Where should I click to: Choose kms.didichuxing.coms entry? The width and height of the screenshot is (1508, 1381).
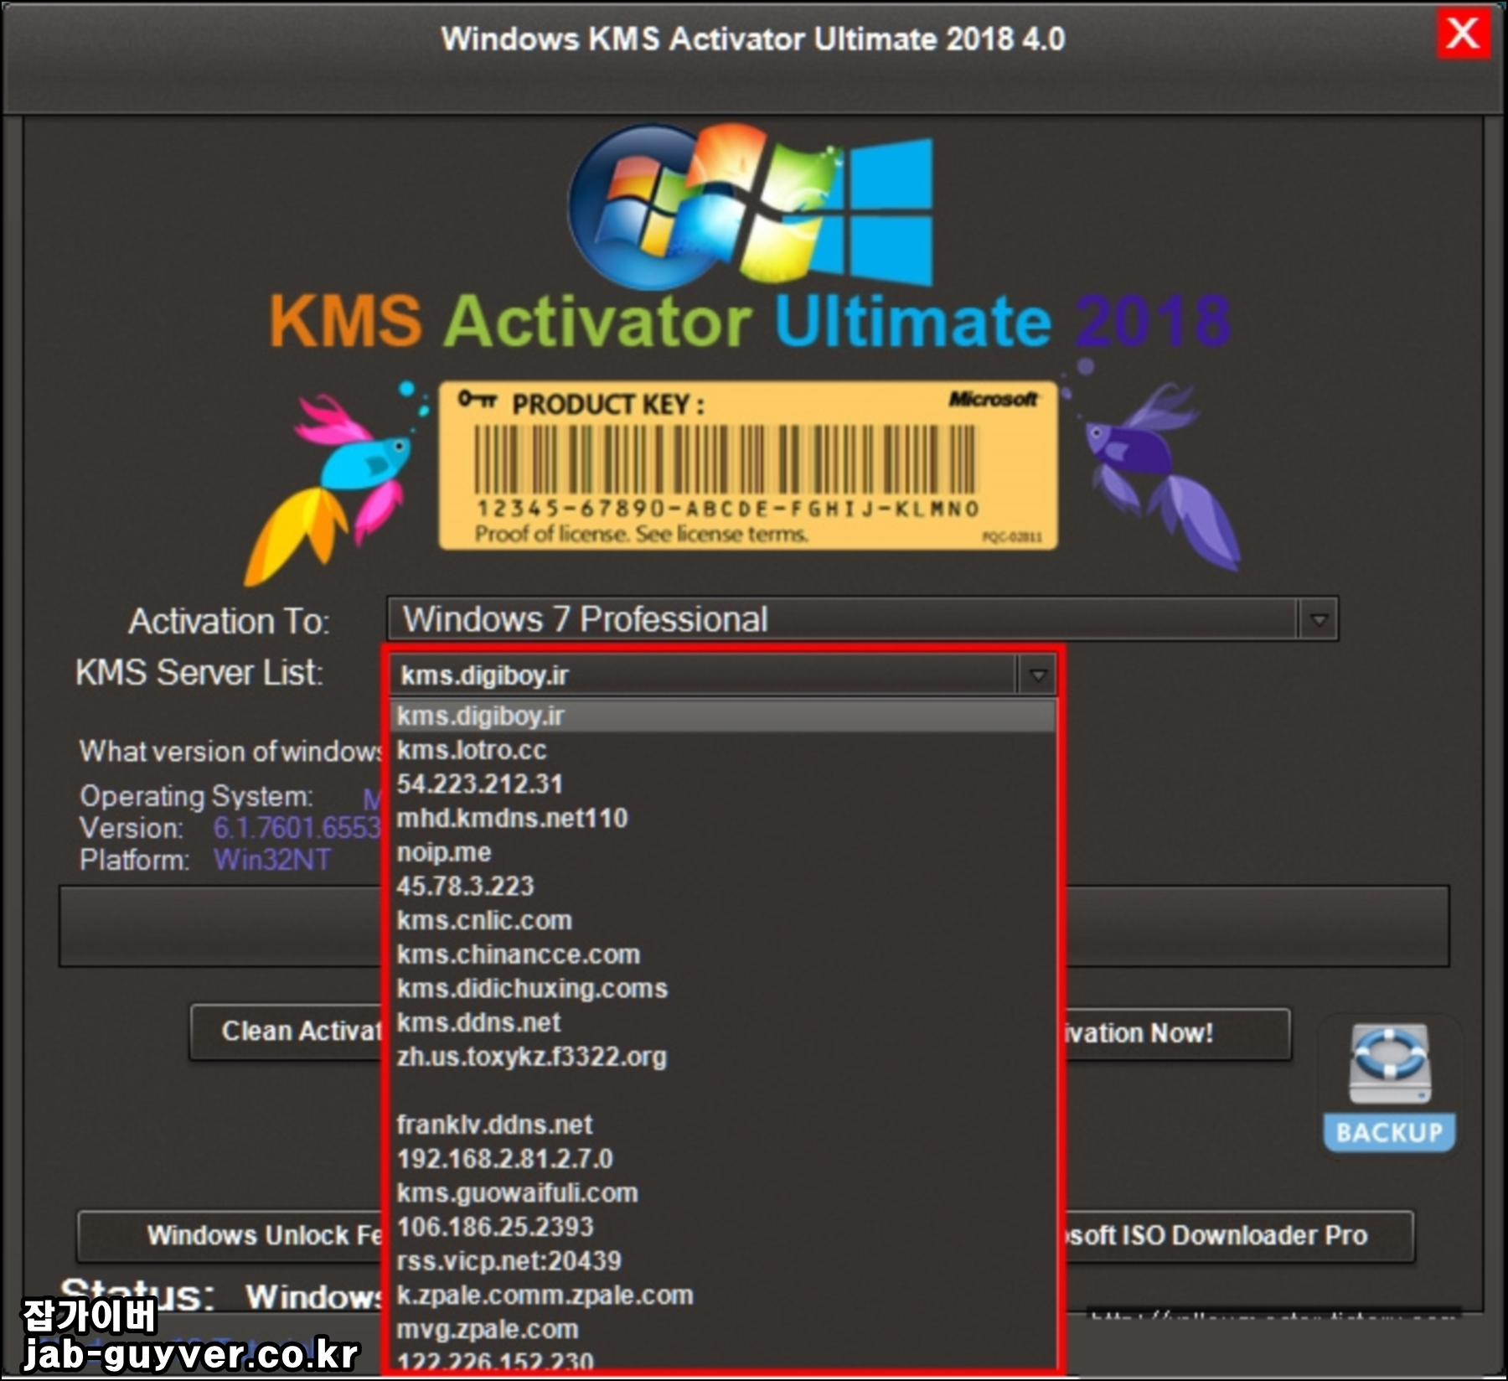click(722, 989)
